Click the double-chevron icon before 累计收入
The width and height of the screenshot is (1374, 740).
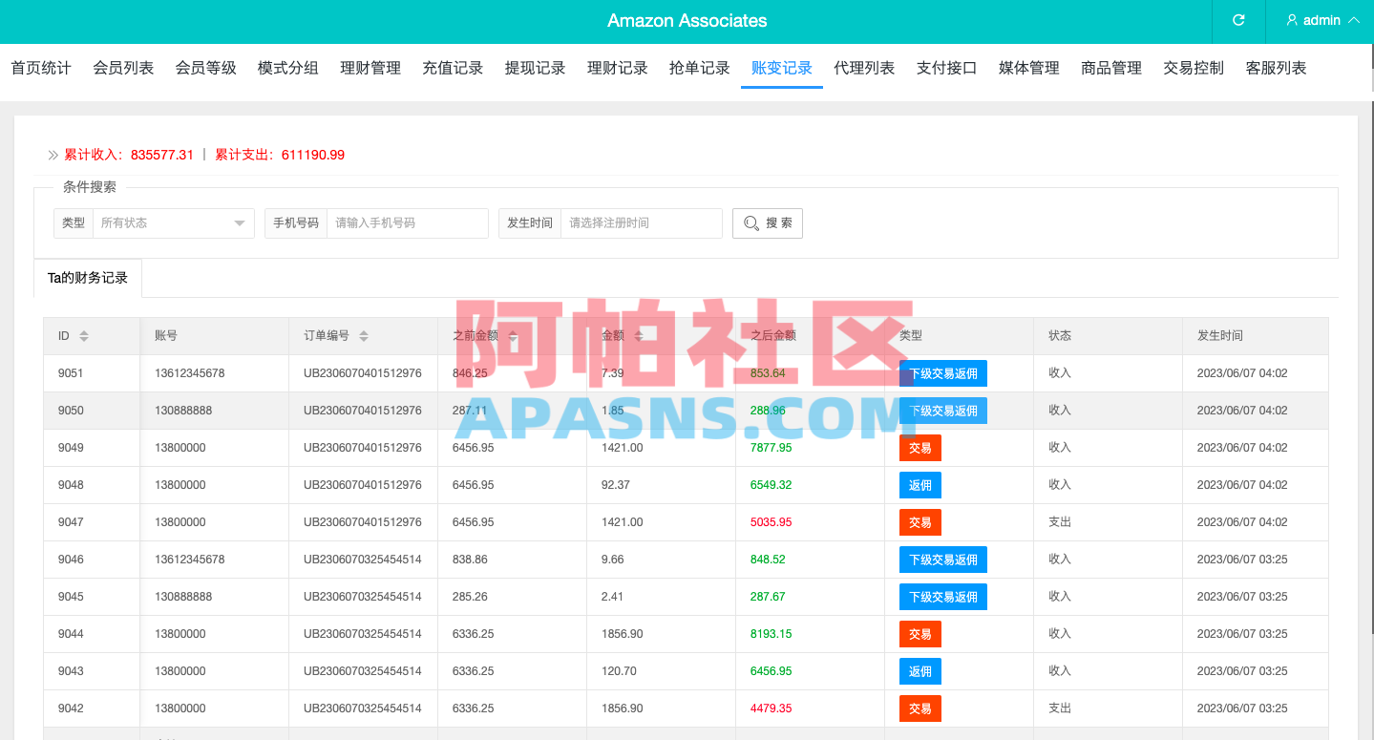coord(53,155)
